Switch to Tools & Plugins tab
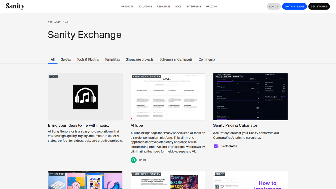The image size is (336, 189). [x=88, y=59]
